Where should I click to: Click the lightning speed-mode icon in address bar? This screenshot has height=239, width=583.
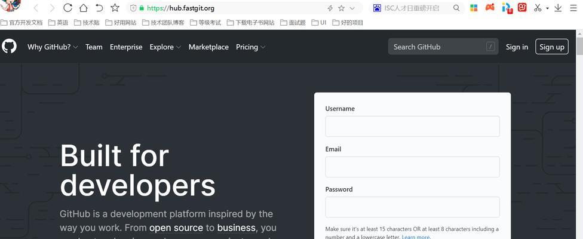click(x=330, y=8)
